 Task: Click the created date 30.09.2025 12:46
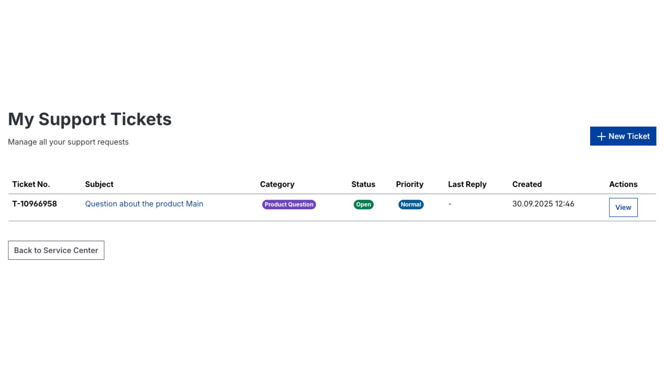point(543,204)
